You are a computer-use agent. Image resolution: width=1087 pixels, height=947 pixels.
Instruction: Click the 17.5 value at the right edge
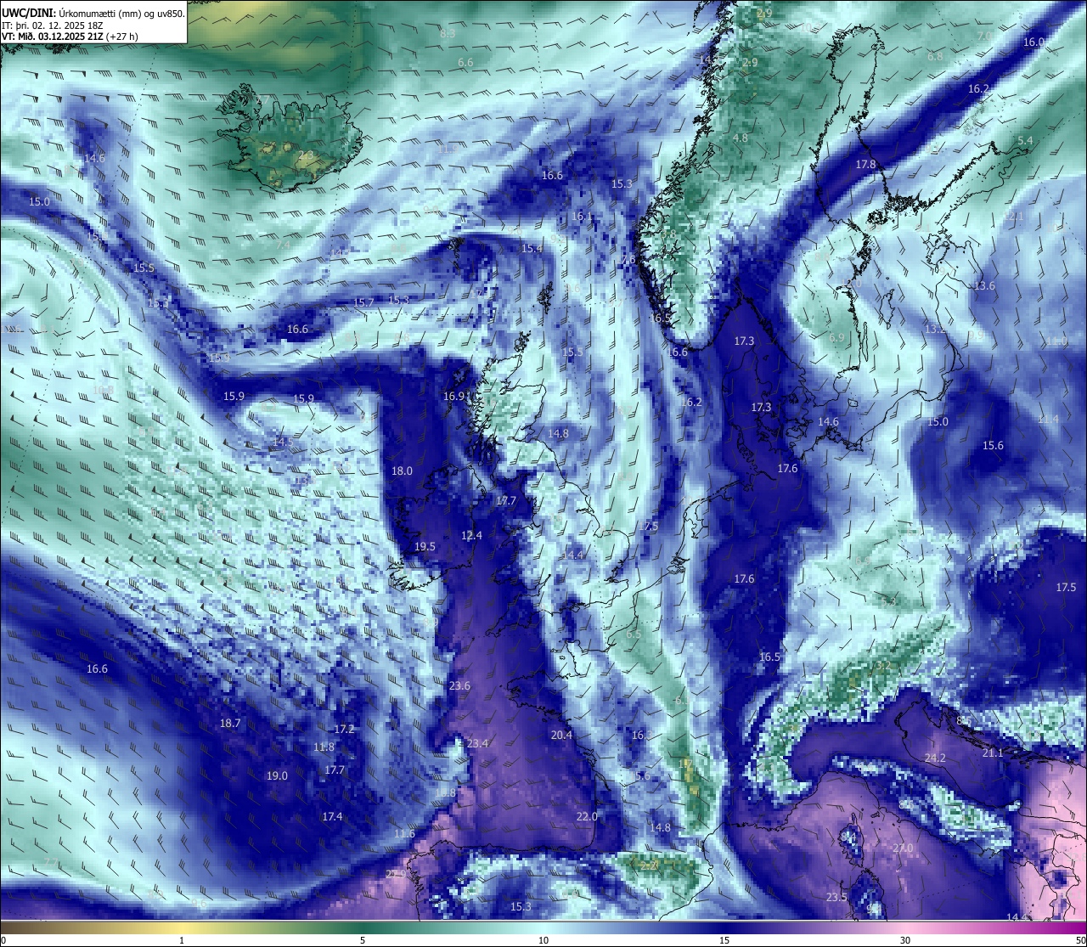(x=1066, y=588)
